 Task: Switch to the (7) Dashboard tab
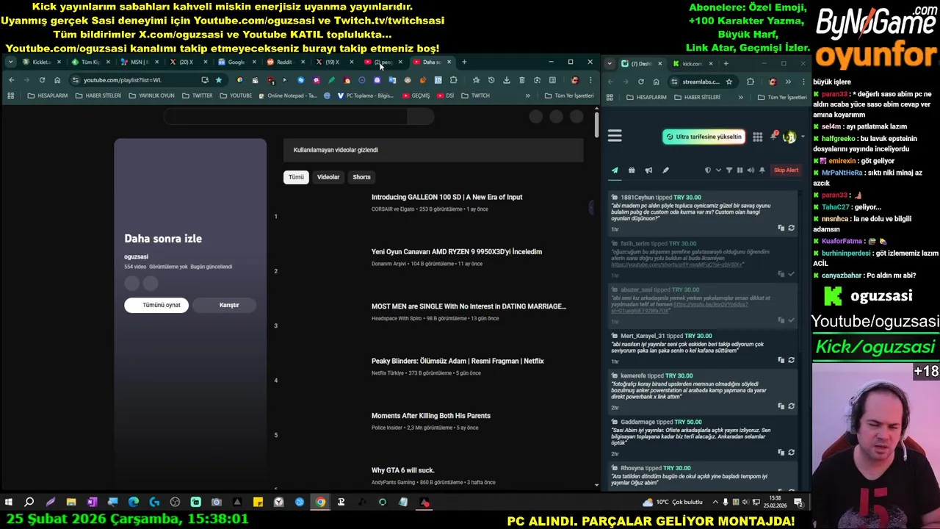(x=641, y=64)
